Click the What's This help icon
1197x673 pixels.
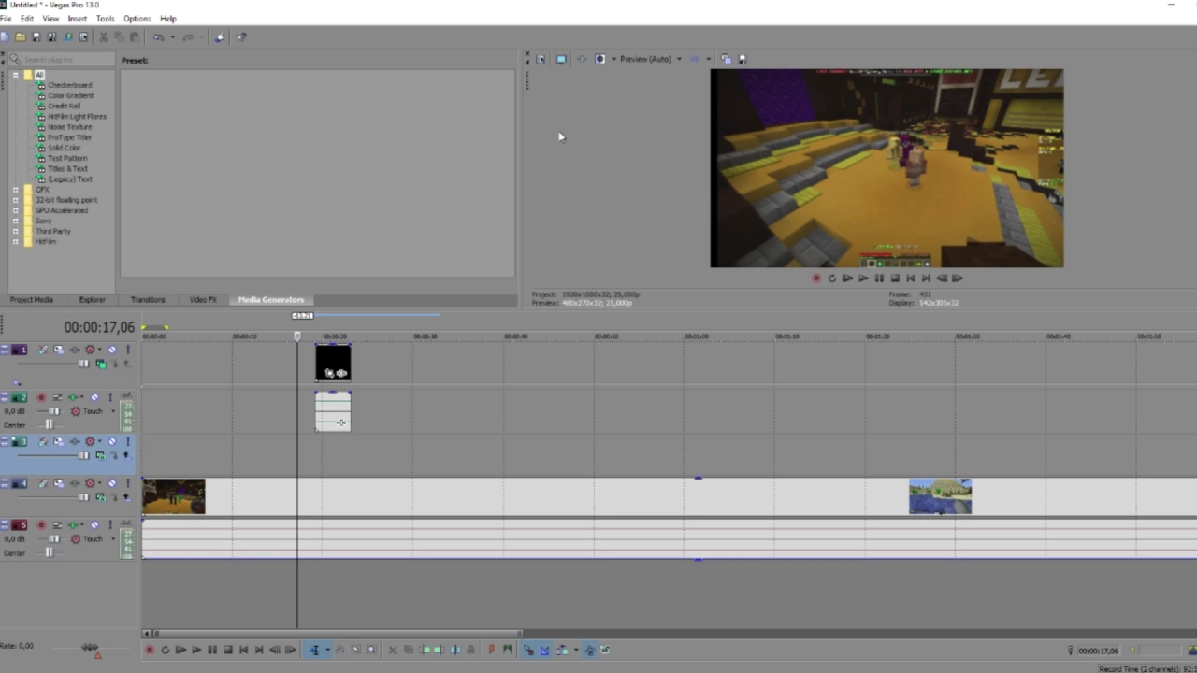click(241, 37)
